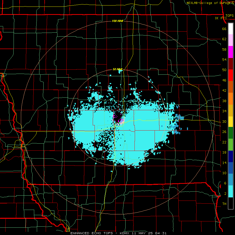Image resolution: width=235 pixels, height=235 pixels.
Task: Click the 34 legend value
Action: pyautogui.click(x=224, y=111)
